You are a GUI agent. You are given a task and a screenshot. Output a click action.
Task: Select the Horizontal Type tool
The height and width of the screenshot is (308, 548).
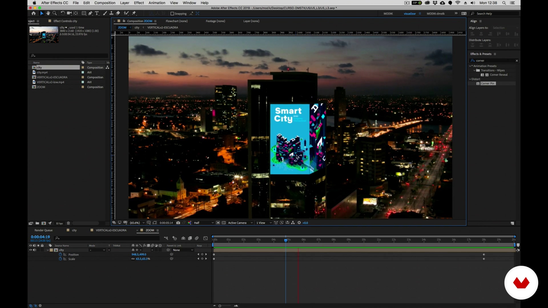(97, 13)
